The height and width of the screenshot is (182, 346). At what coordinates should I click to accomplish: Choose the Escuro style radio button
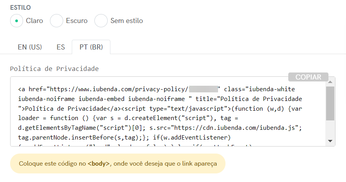(57, 21)
